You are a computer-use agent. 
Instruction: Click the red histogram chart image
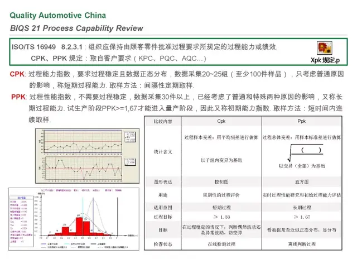[x=74, y=219]
